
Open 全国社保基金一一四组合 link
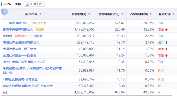pyautogui.click(x=19, y=56)
